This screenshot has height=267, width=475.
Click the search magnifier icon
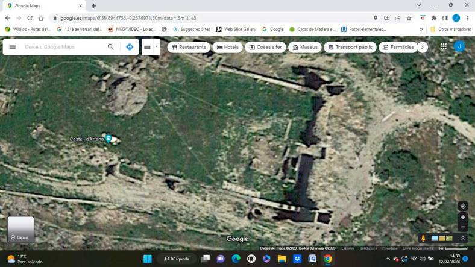[111, 47]
